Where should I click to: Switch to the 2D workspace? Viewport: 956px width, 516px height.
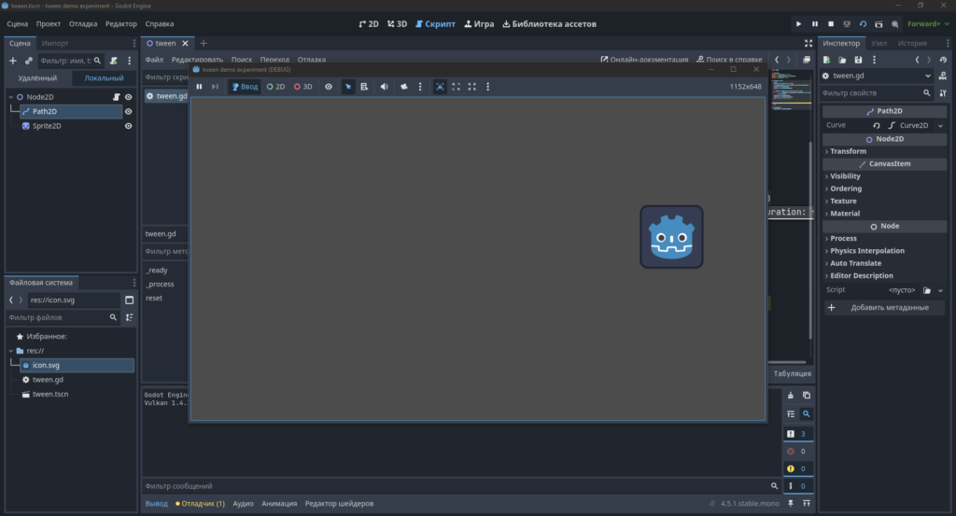[x=369, y=23]
